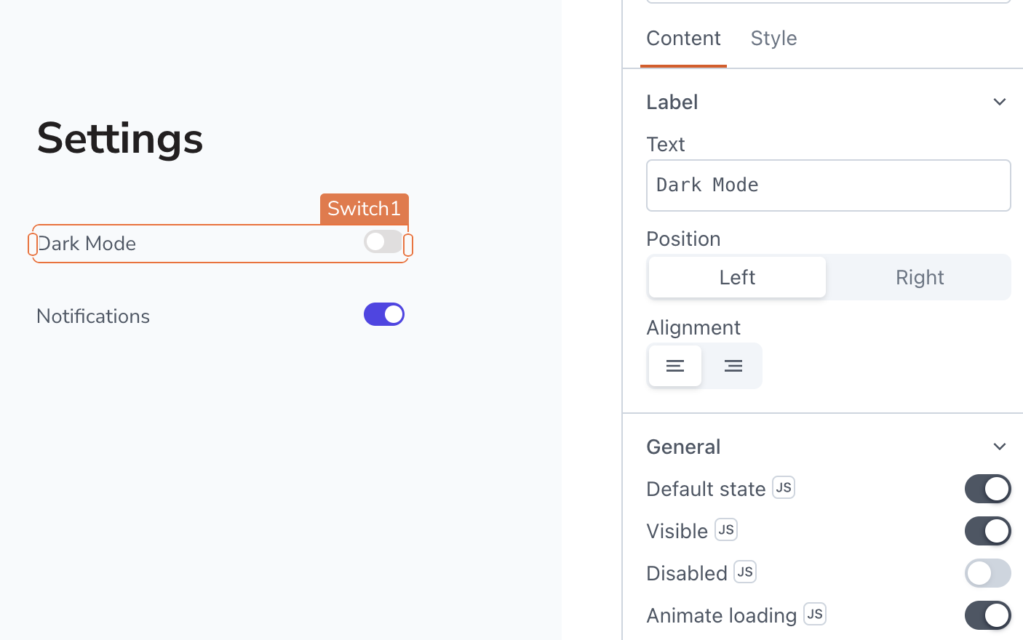
Task: Click the Label Text input field
Action: (x=828, y=185)
